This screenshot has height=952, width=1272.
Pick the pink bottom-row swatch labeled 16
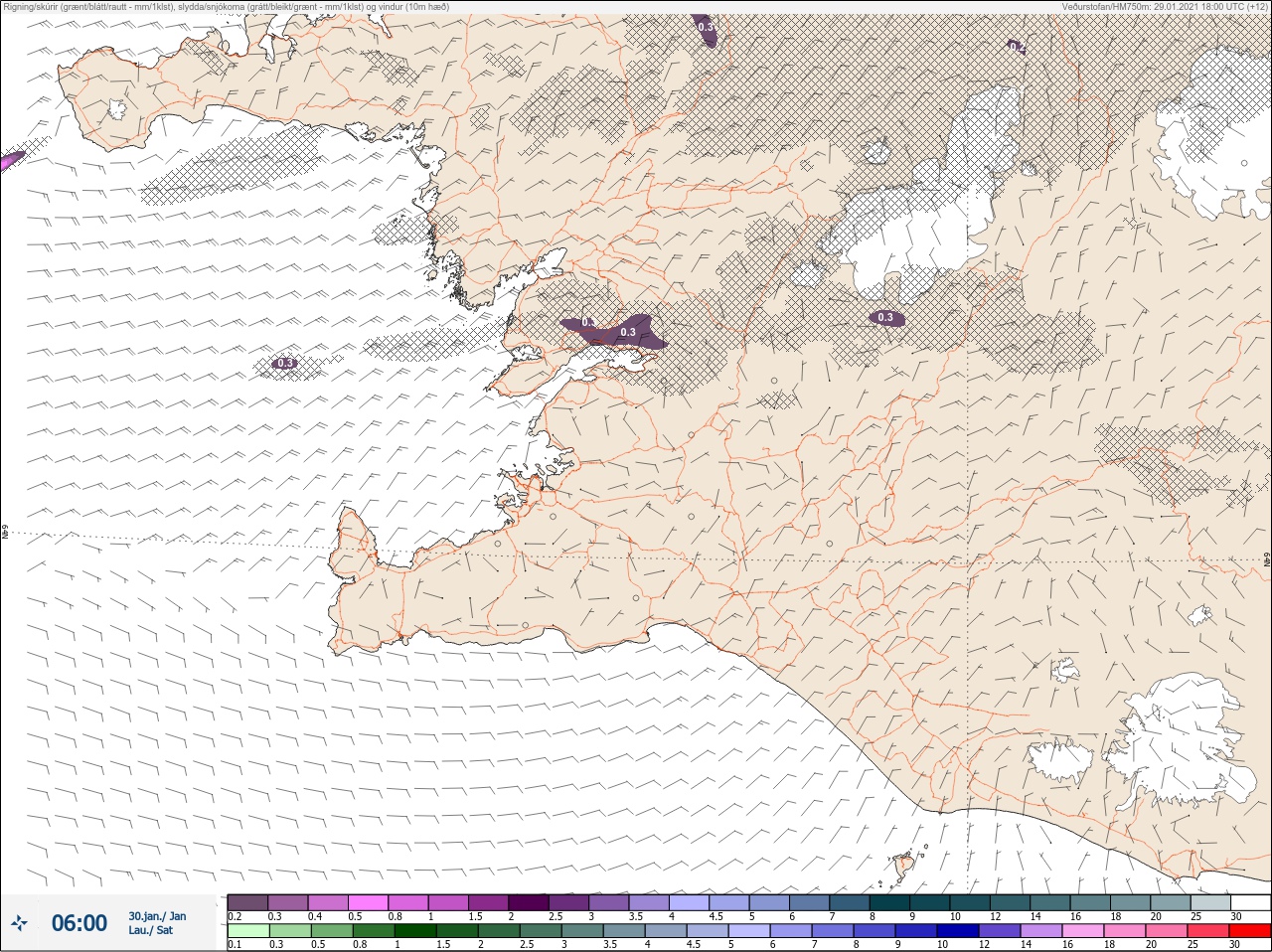click(1083, 931)
